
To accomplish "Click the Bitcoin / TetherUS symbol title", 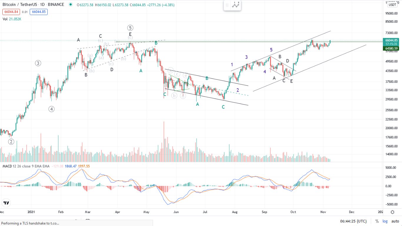I will point(19,5).
